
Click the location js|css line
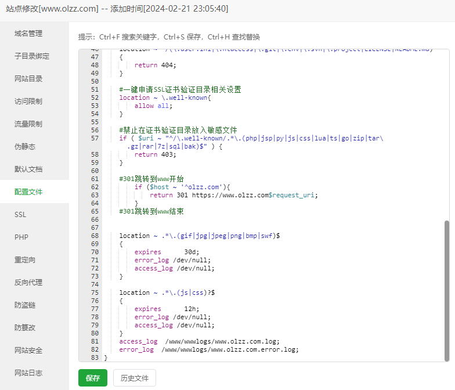pos(167,292)
